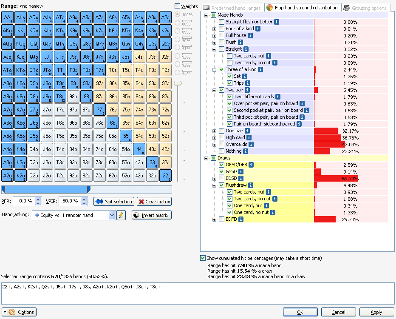Click the info icon beside Straight flush or better

[276, 22]
